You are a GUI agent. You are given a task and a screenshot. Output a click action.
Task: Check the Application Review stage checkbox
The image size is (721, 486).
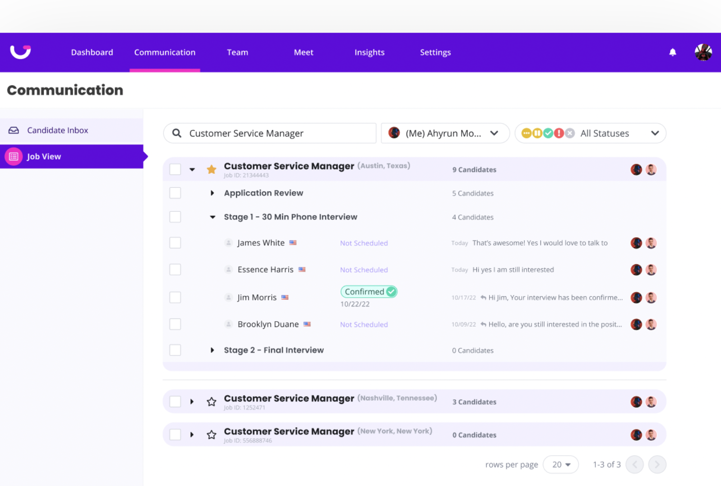175,193
